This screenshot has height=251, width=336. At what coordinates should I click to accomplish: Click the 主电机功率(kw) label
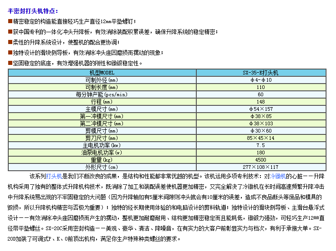click(x=102, y=146)
